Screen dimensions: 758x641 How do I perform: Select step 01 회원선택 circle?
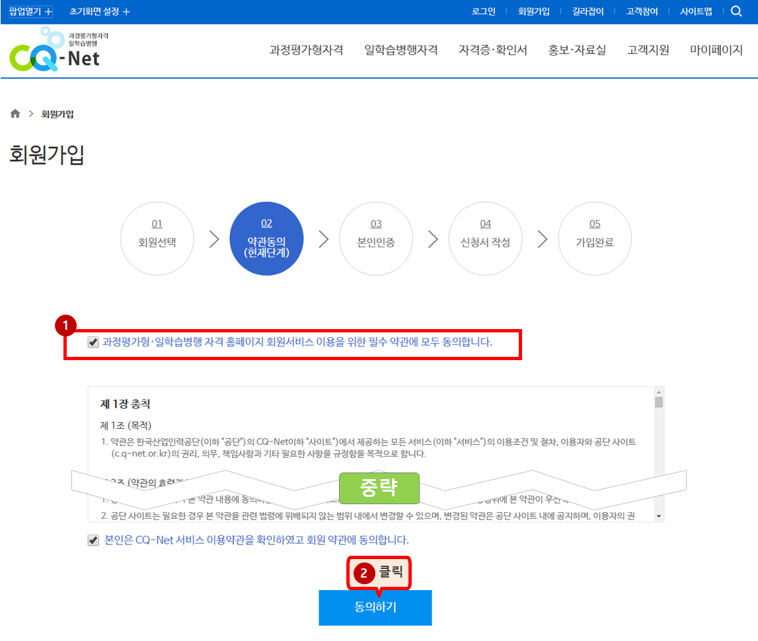coord(157,239)
